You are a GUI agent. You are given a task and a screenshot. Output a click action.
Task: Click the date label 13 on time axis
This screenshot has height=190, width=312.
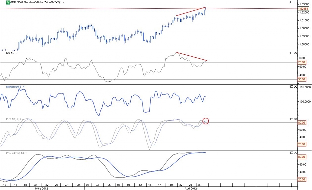point(5,185)
